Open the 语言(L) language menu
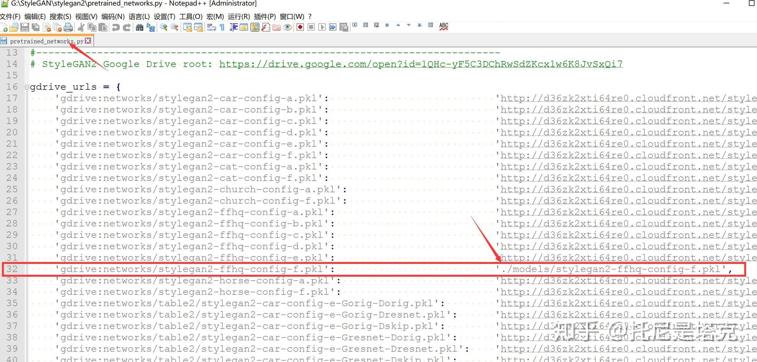 (139, 17)
